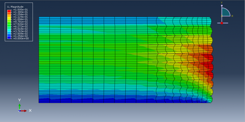Click the red X arrow of the orientation triad
This screenshot has width=245, height=122.
pos(24,111)
